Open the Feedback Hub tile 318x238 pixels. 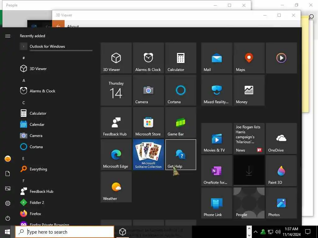point(116,122)
